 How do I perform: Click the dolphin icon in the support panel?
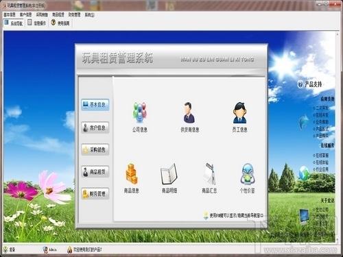[x=304, y=122]
